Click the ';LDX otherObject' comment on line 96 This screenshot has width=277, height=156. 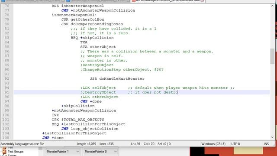[x=99, y=97]
